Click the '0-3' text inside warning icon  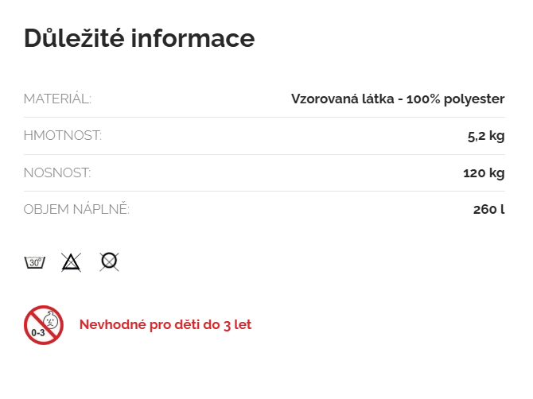click(x=37, y=334)
